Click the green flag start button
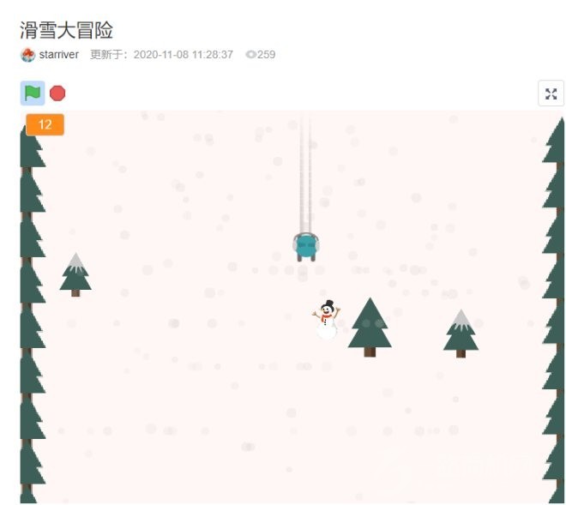This screenshot has height=505, width=566. pos(33,93)
